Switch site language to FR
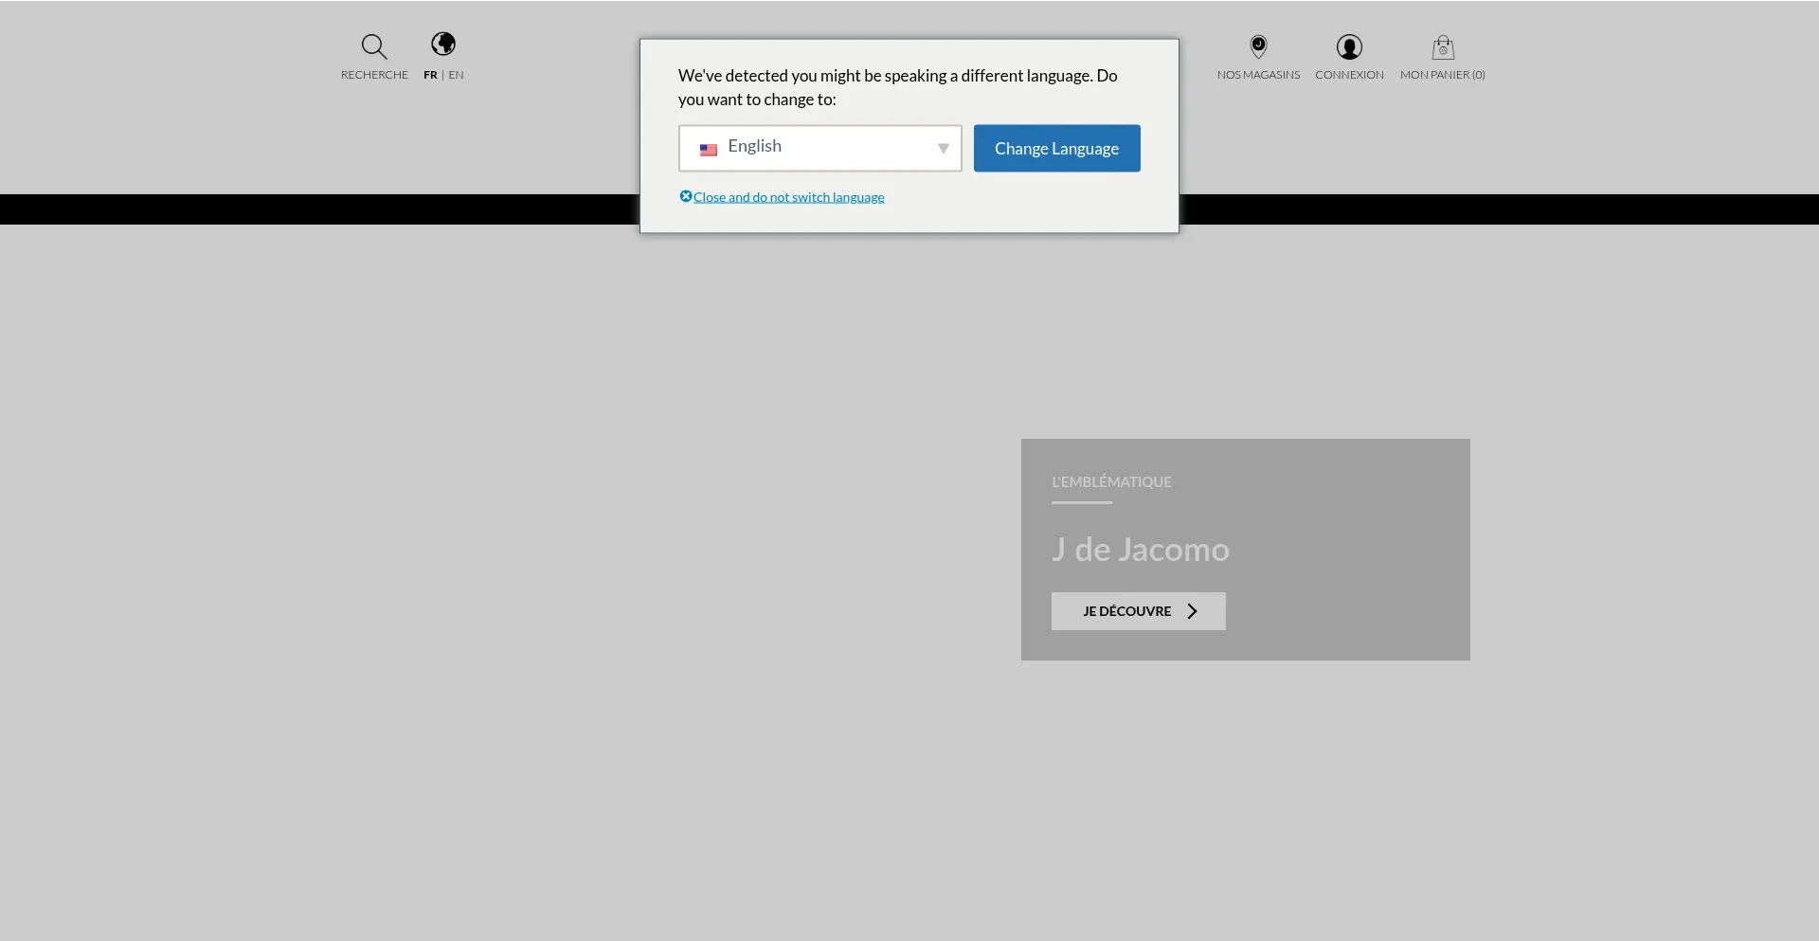 (x=430, y=75)
